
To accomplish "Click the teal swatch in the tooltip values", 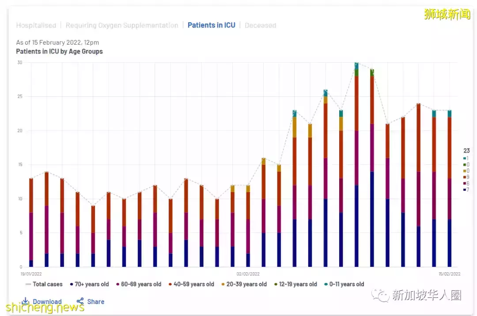I will click(465, 158).
